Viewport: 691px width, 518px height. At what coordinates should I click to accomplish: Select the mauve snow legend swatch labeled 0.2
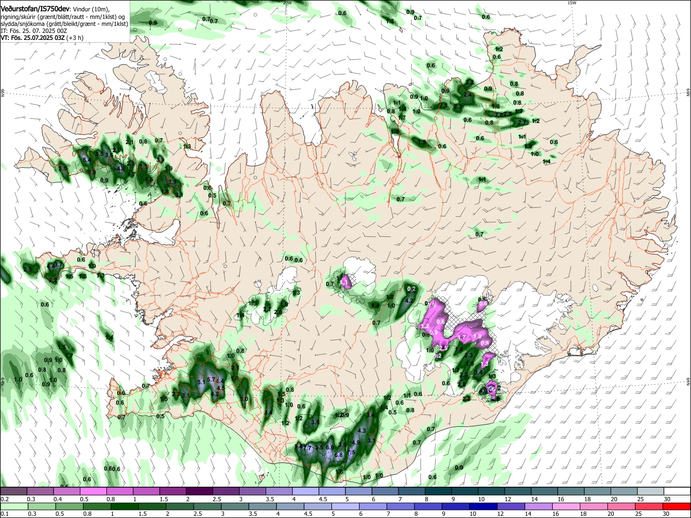13,491
